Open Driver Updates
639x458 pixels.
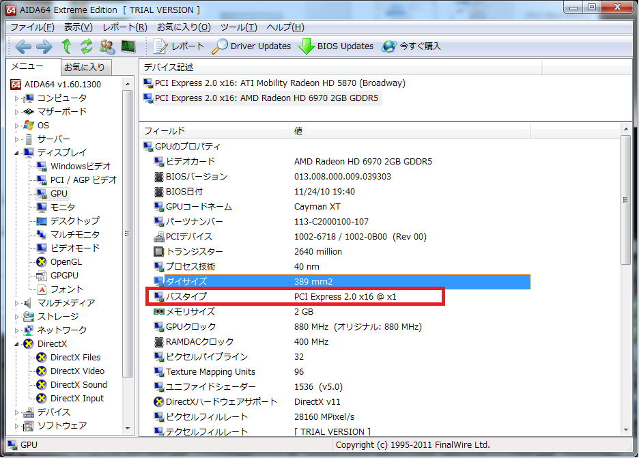251,46
